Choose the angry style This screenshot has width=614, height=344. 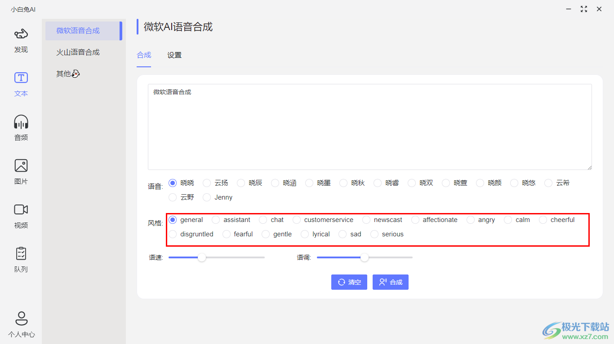click(x=481, y=220)
